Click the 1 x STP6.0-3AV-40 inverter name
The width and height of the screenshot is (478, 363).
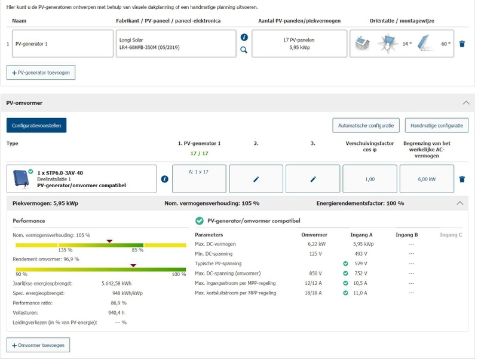pyautogui.click(x=60, y=173)
